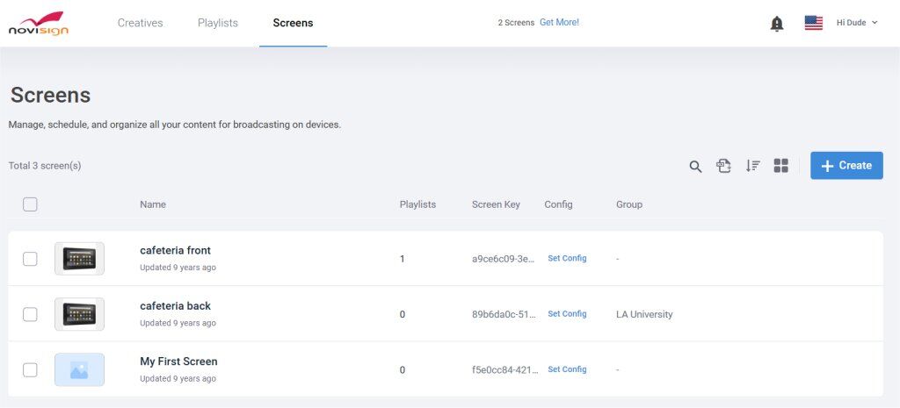This screenshot has width=900, height=408.
Task: Click the Get More! link
Action: [559, 23]
